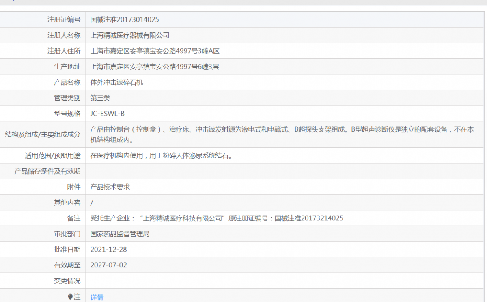Click the 注册人名称 label
Screen dimensions: 487x302
(64, 35)
